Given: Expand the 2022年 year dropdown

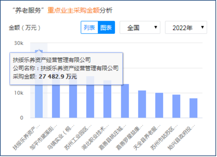Looking at the screenshot, I should click(x=186, y=28).
